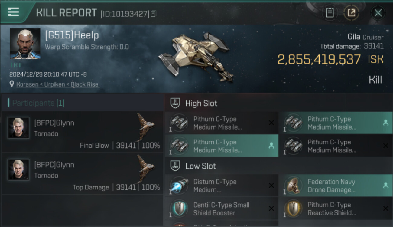Select Centii C-Type Small Shield Booster
393x227 pixels.
(x=222, y=209)
